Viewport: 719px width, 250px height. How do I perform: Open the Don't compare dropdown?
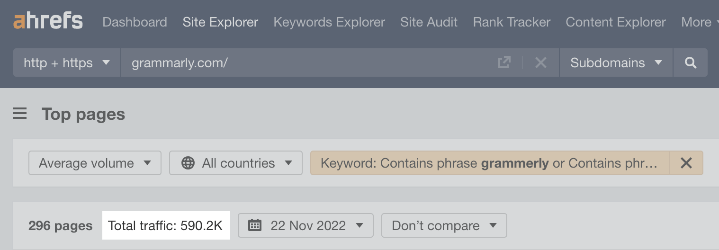tap(444, 225)
